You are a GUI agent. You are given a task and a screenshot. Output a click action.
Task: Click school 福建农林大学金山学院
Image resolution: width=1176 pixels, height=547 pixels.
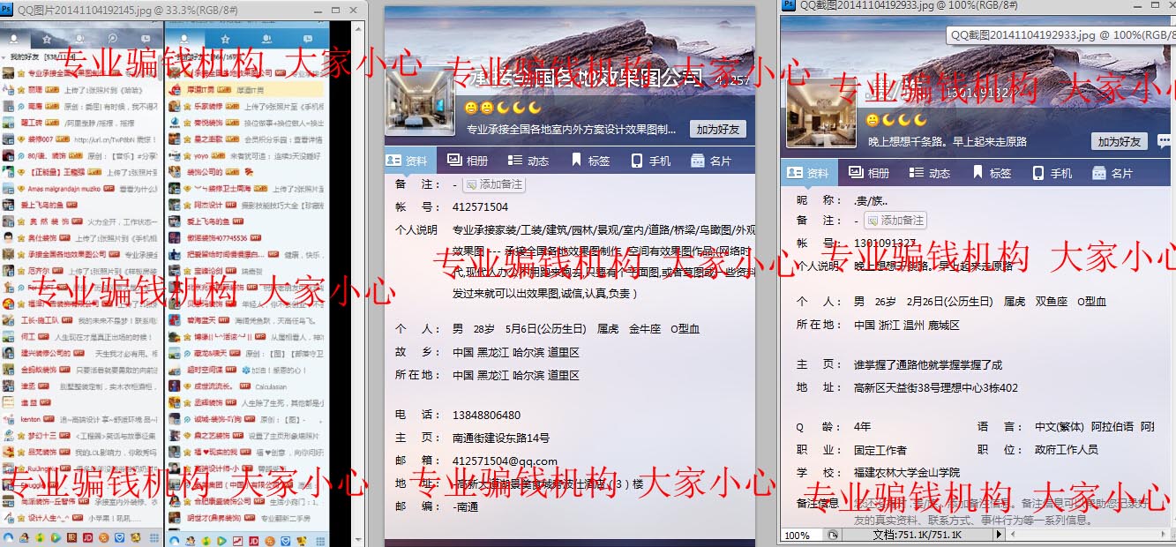tap(907, 473)
